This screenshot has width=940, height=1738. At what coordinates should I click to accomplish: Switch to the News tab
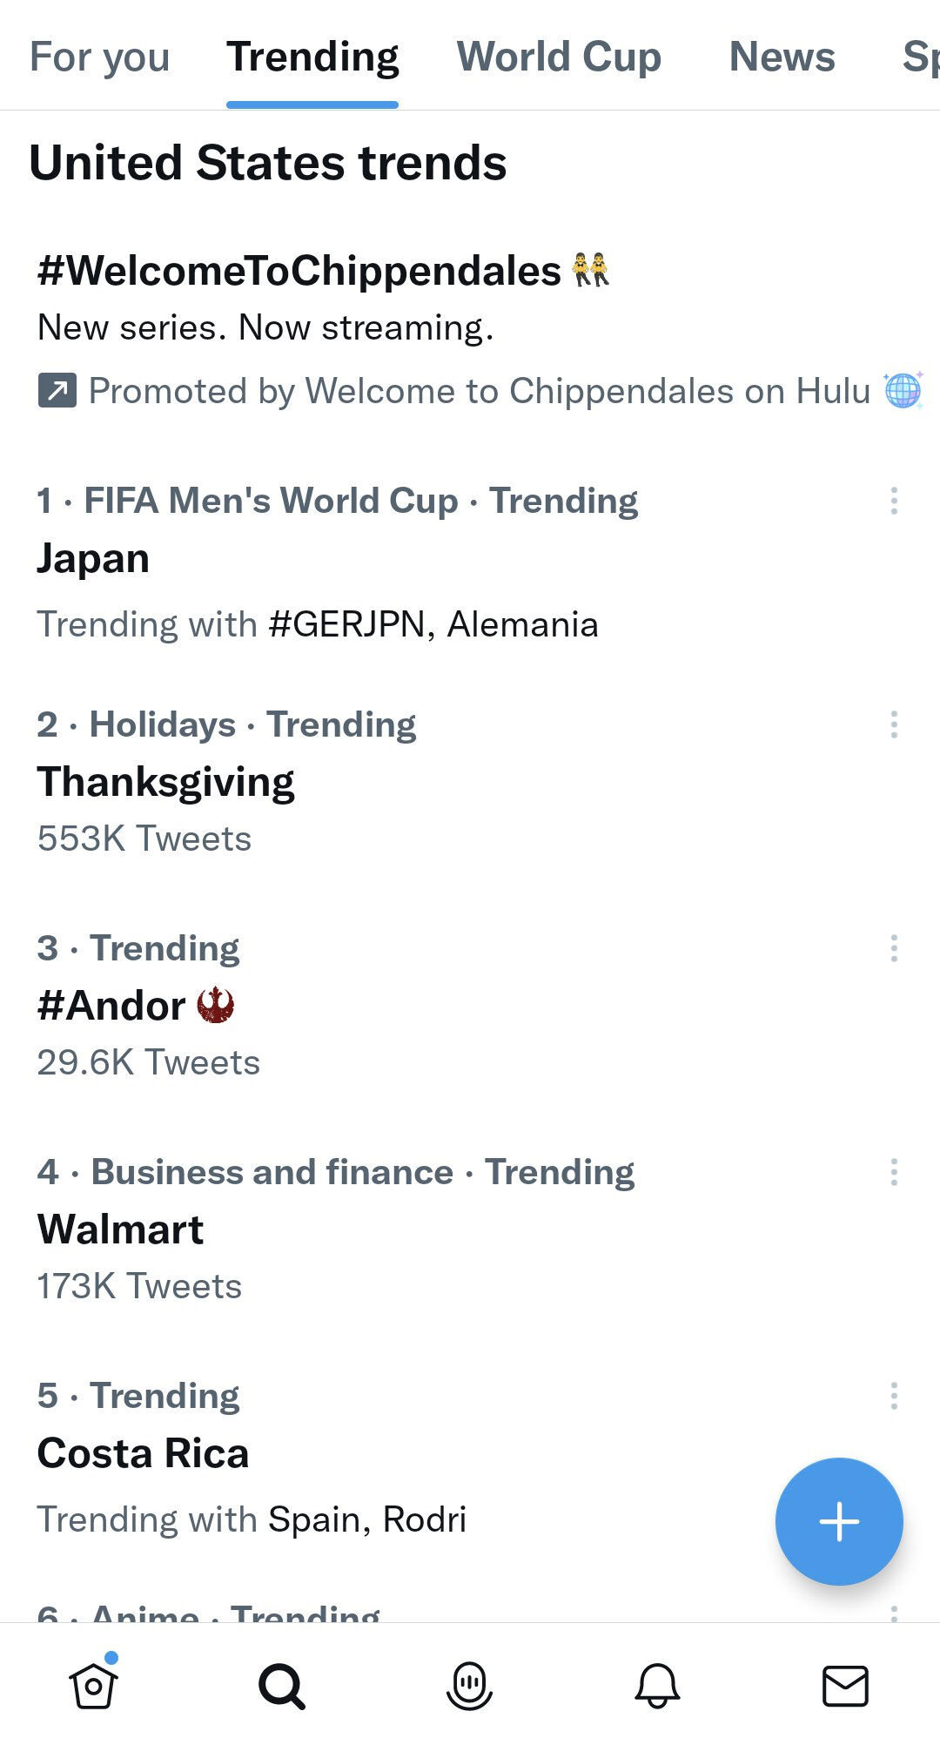click(x=782, y=57)
